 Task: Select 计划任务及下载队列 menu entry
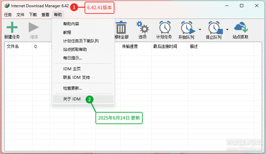pos(83,41)
